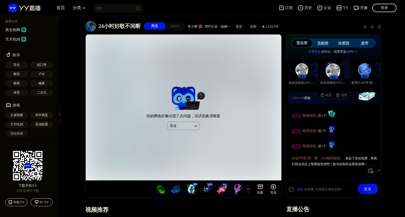Send the green melon gift
The height and width of the screenshot is (217, 405).
click(x=161, y=189)
